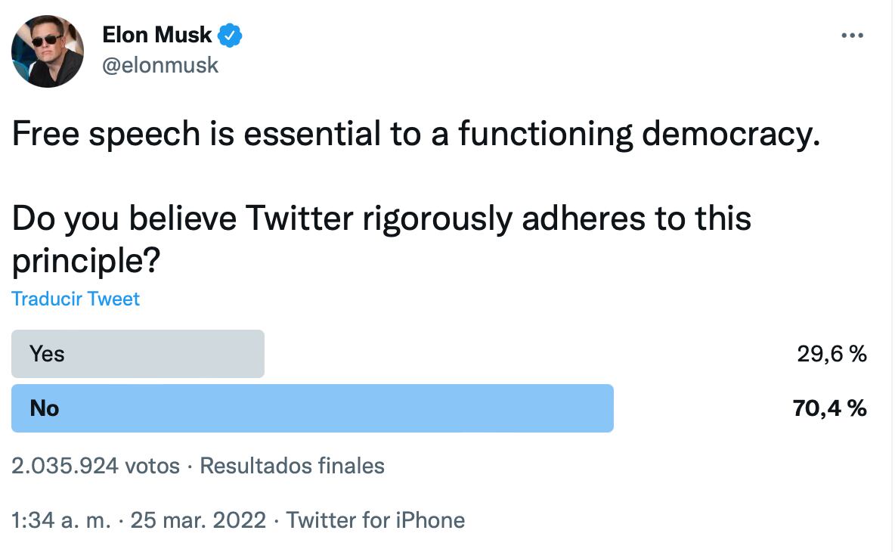Click the 'Free speech is essential' sentence
895x552 pixels.
tap(416, 135)
